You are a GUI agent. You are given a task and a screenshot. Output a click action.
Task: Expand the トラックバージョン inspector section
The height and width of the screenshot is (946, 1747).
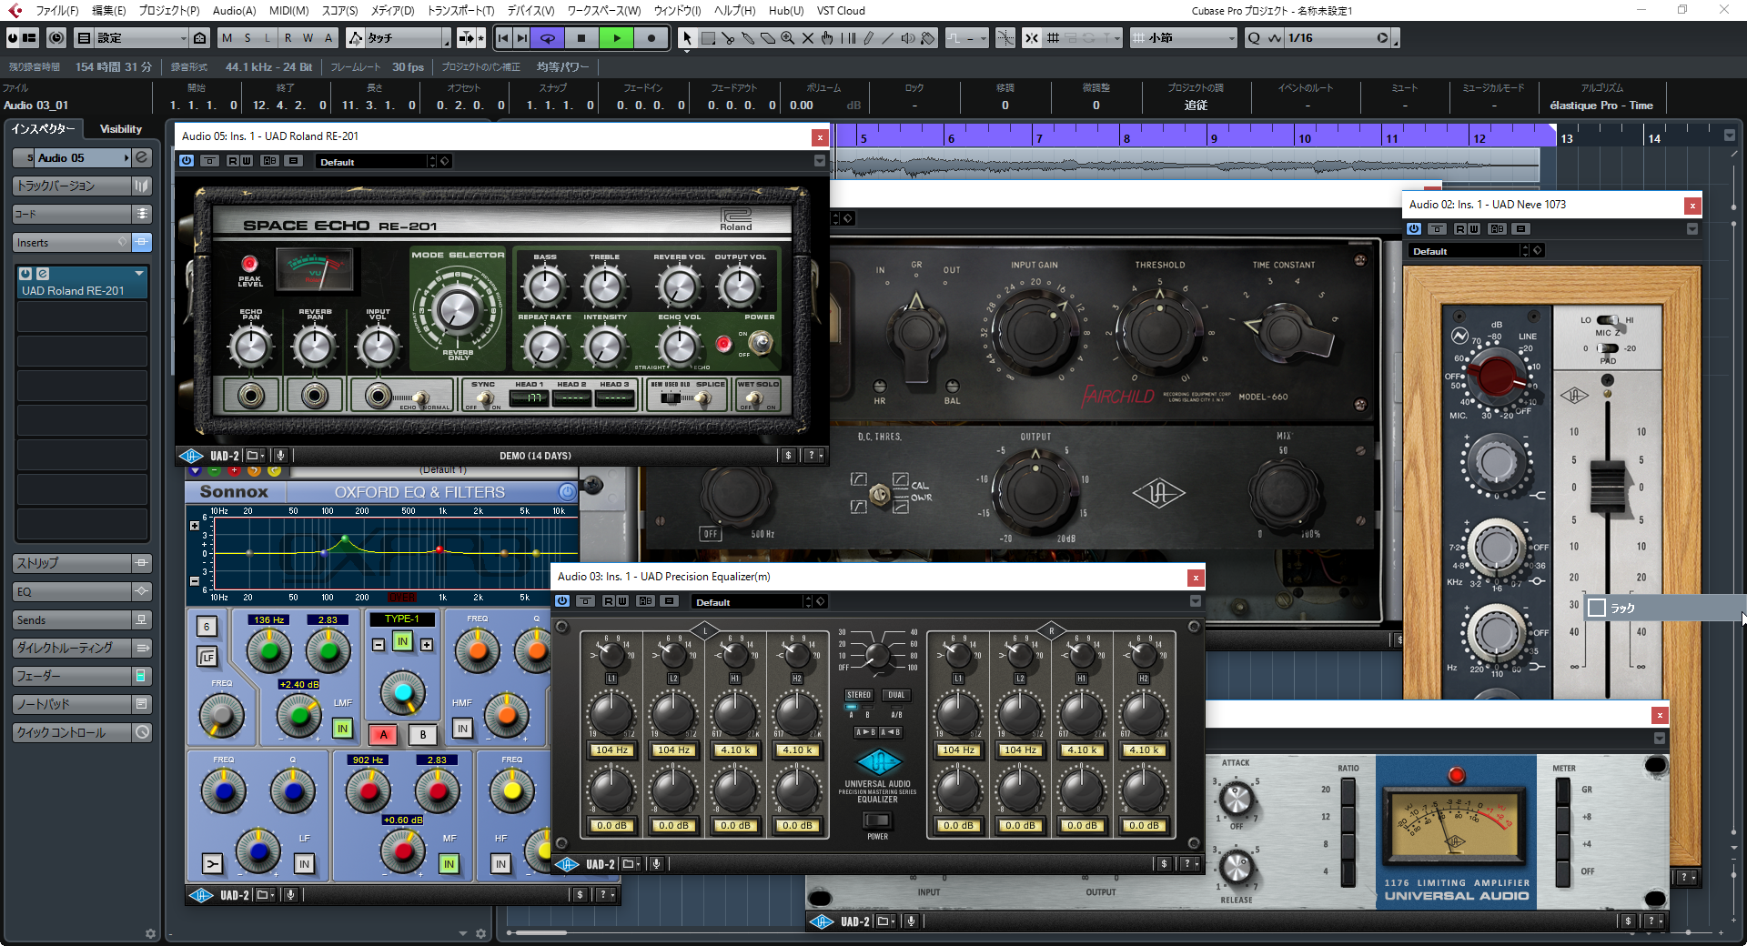tap(73, 186)
